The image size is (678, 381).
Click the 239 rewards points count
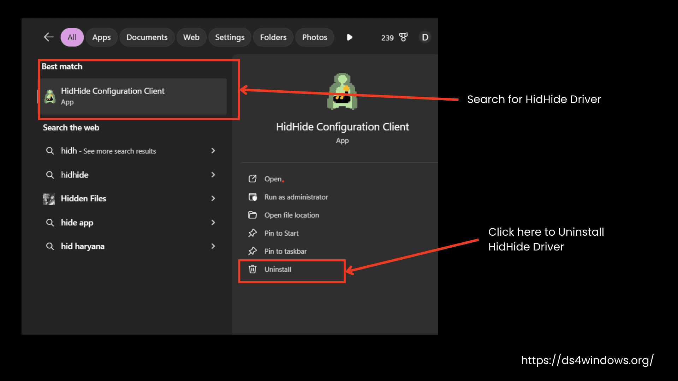[387, 38]
